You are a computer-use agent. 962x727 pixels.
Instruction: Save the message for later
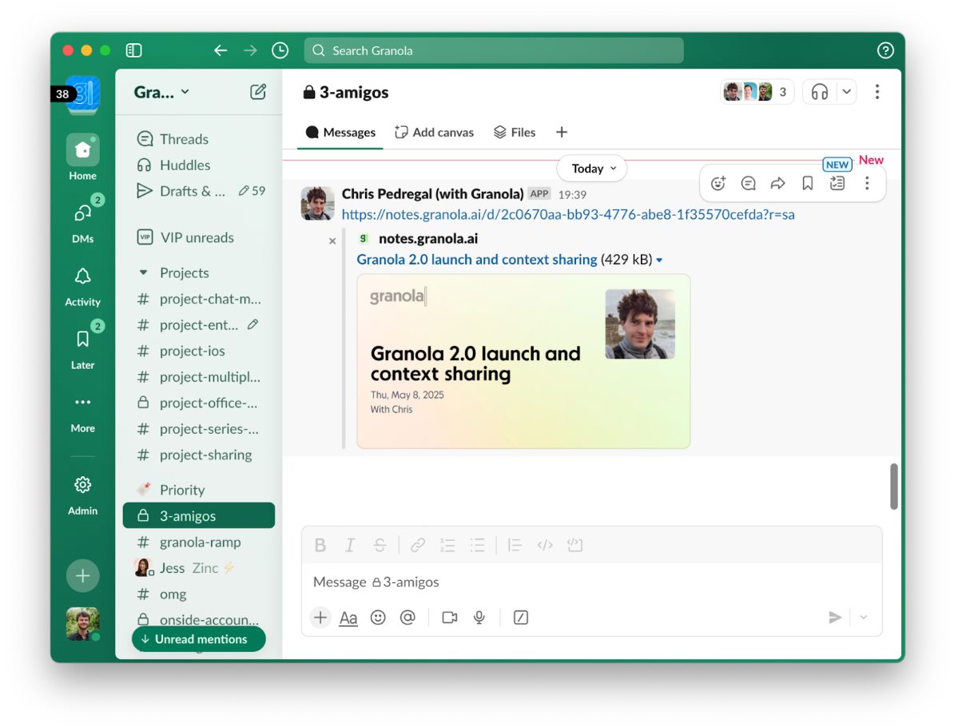[x=807, y=183]
